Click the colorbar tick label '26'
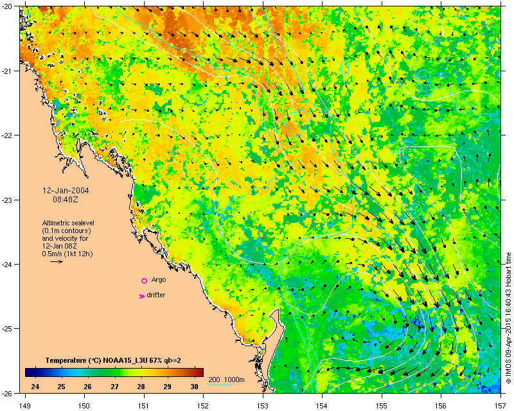 [87, 387]
